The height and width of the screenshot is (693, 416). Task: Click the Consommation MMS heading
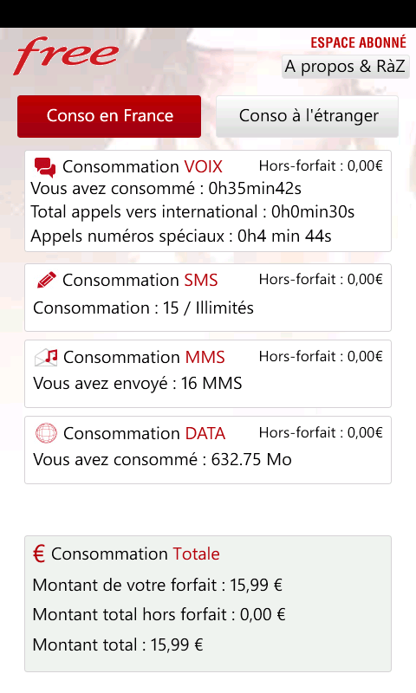point(144,357)
